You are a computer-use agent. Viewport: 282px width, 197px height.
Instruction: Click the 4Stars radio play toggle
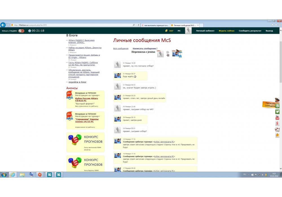21,31
